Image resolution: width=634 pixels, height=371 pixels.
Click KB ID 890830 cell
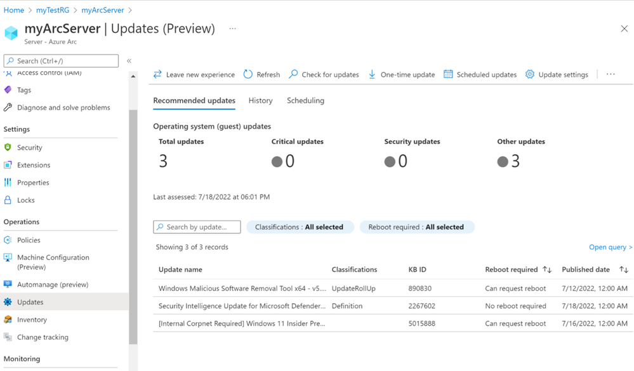[x=419, y=288]
